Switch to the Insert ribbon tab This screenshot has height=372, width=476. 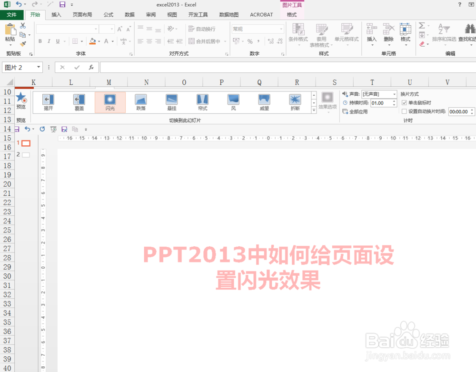click(x=56, y=15)
